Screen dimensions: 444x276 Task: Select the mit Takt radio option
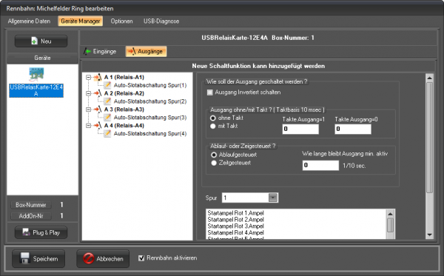[213, 126]
